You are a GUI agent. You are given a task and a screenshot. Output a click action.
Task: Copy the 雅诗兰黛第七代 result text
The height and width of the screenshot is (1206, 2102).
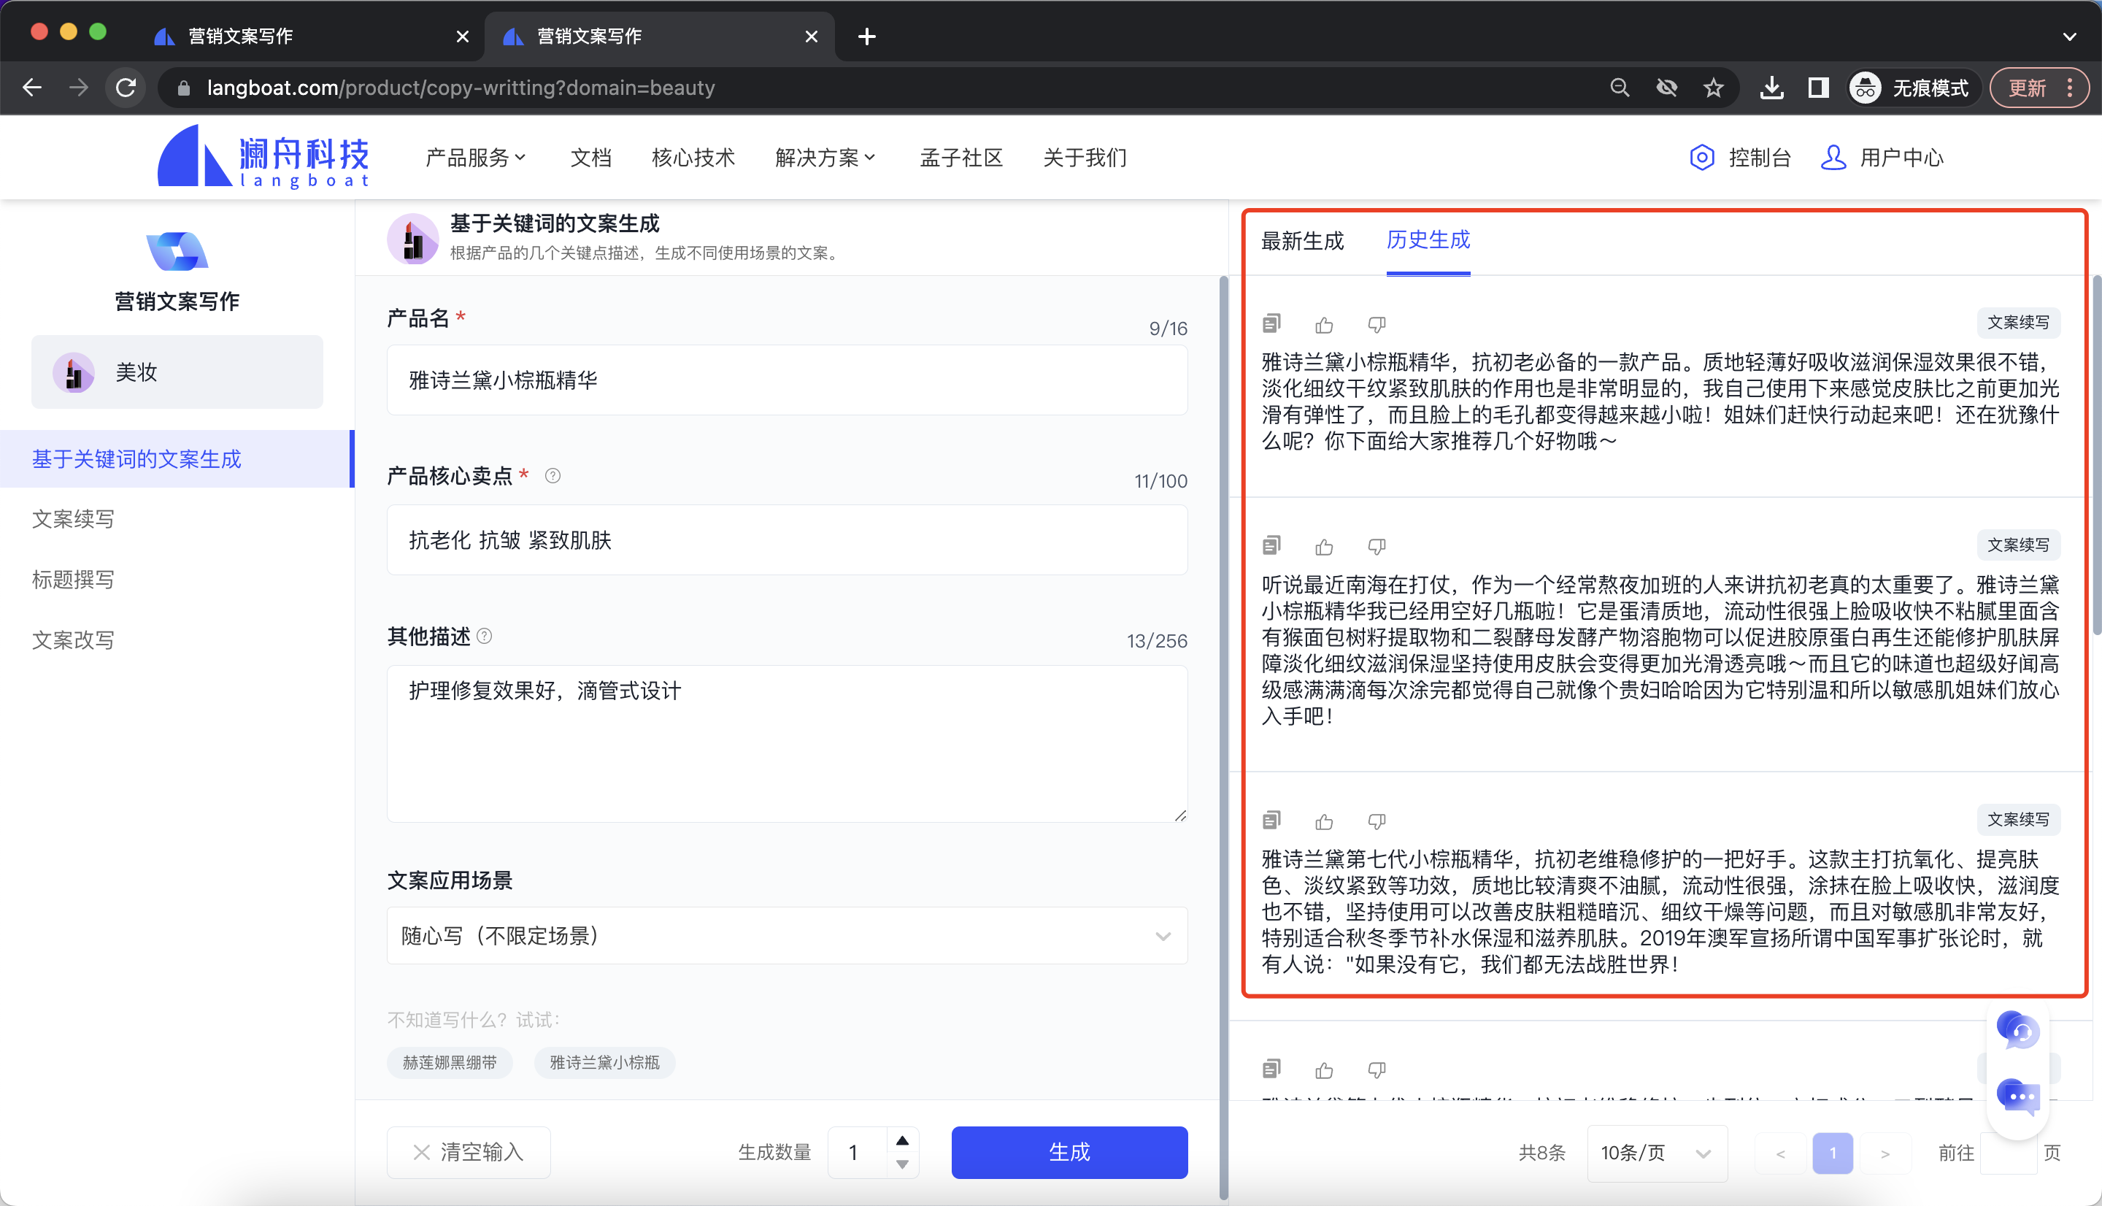[1271, 820]
